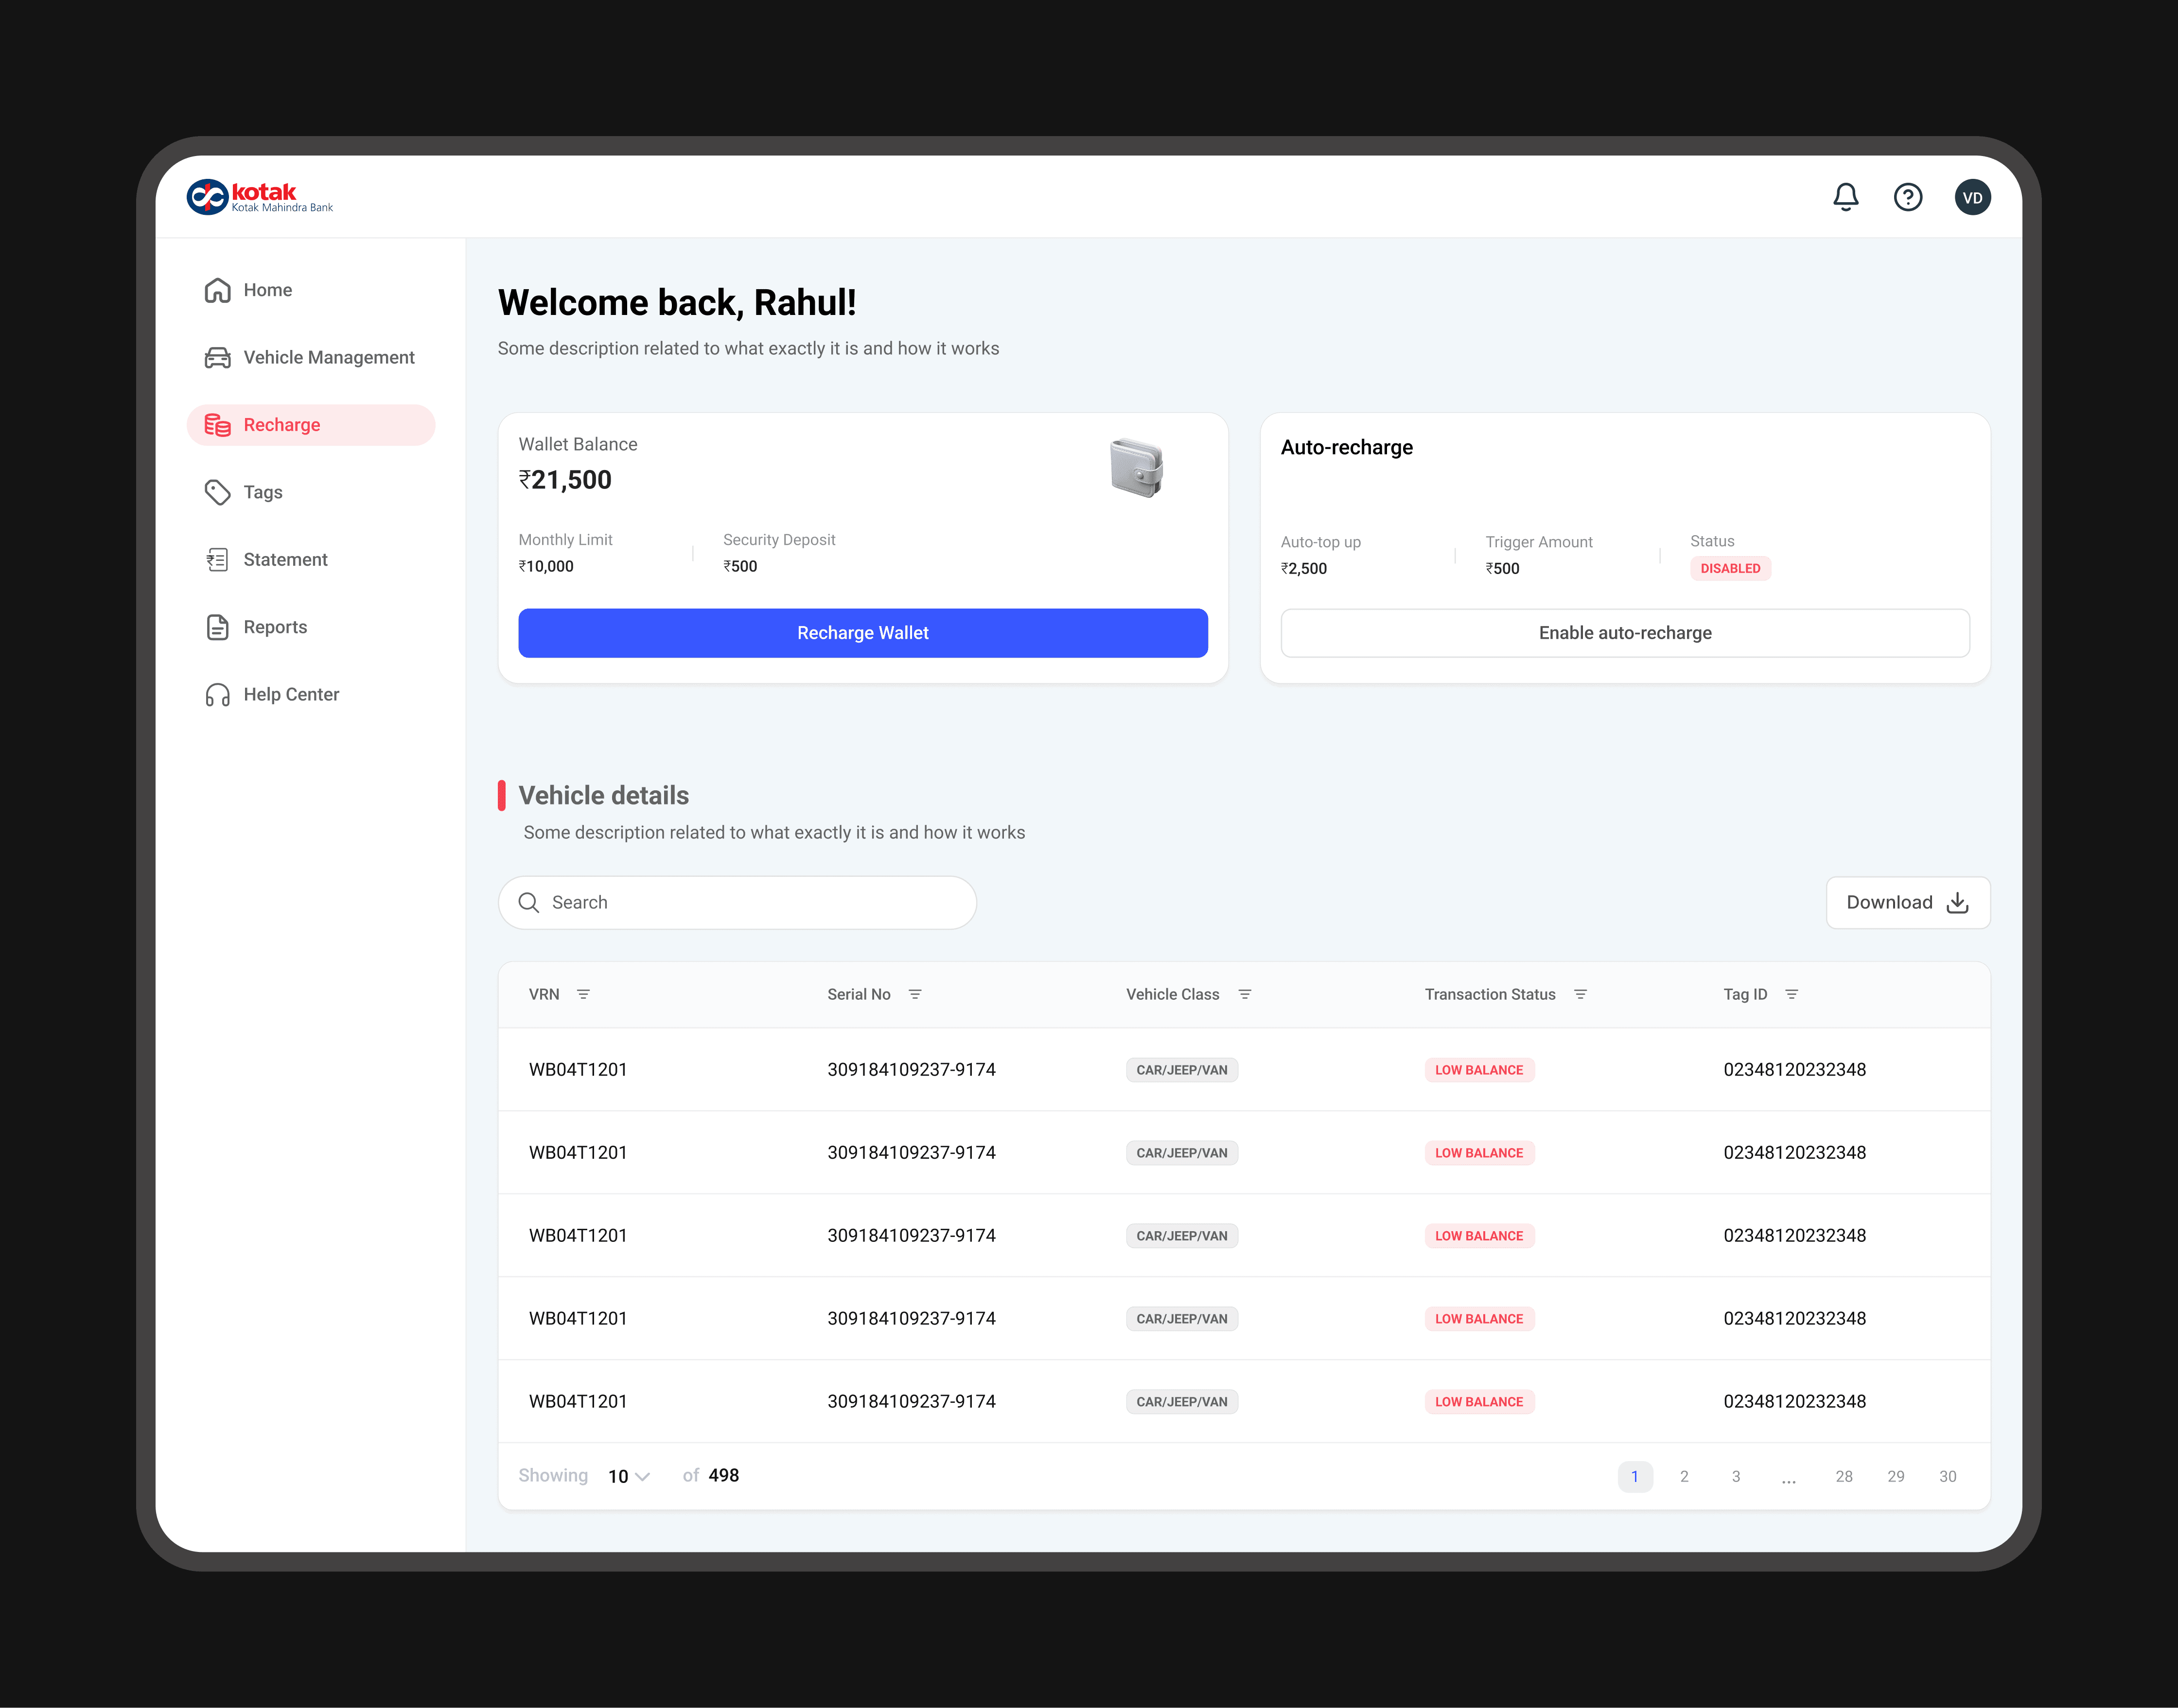
Task: Open Vehicle Class filter icon
Action: point(1244,994)
